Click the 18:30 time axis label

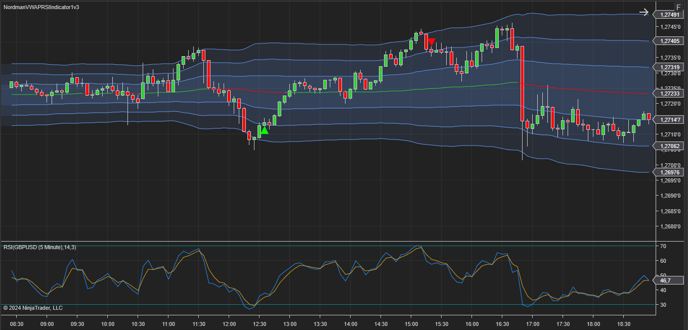(x=624, y=324)
